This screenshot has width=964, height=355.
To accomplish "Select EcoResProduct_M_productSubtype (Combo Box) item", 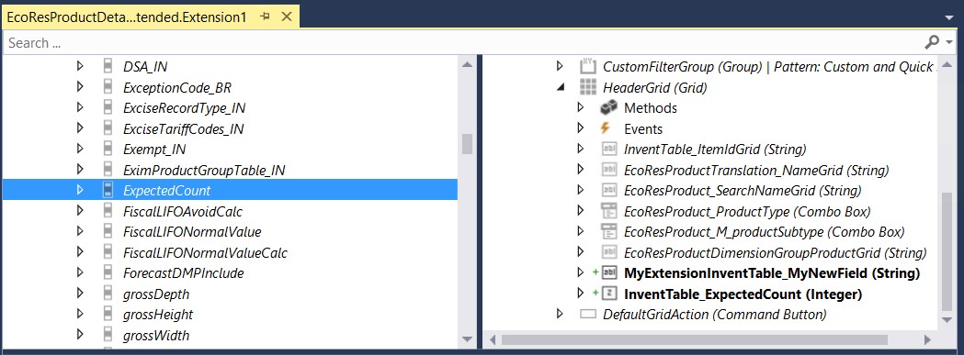I will click(765, 231).
